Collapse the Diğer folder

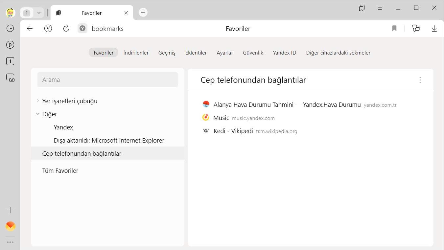coord(38,114)
